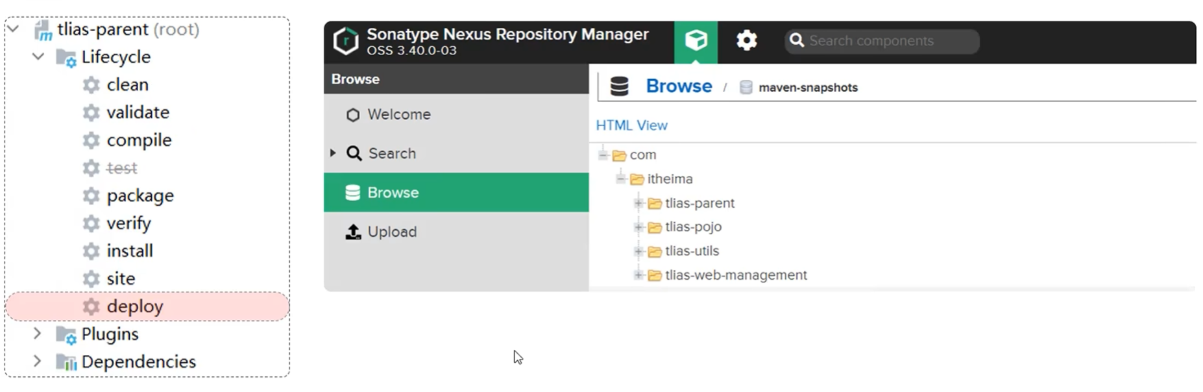Expand the Plugins tree node

pyautogui.click(x=38, y=334)
